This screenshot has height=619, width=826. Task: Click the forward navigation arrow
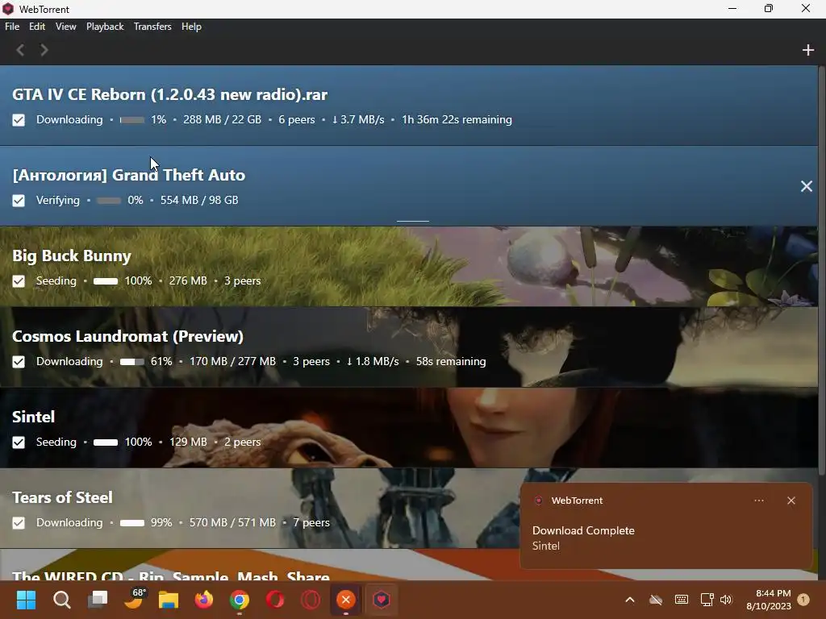44,50
